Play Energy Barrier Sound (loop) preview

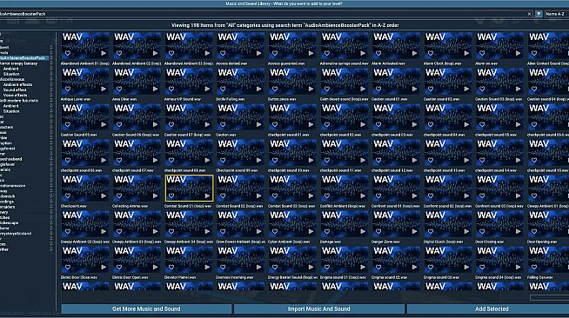311,268
